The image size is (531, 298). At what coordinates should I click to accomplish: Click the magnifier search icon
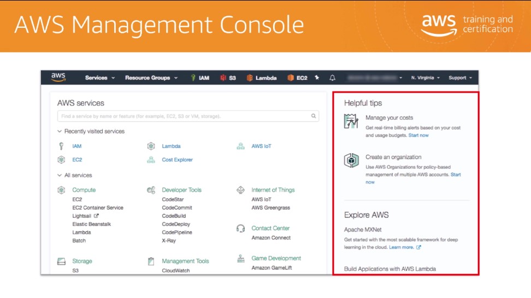coord(314,116)
